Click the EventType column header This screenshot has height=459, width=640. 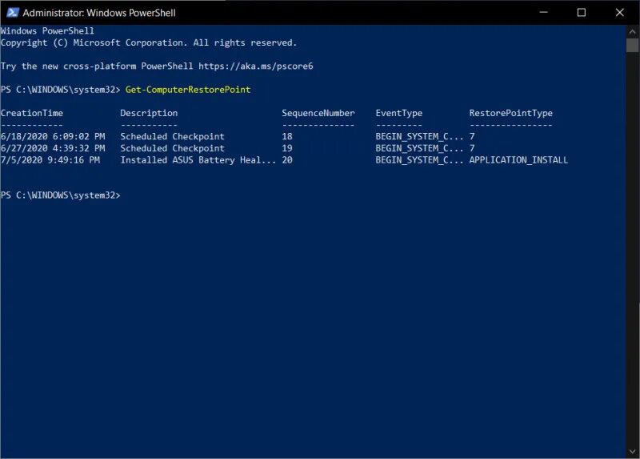(x=398, y=113)
